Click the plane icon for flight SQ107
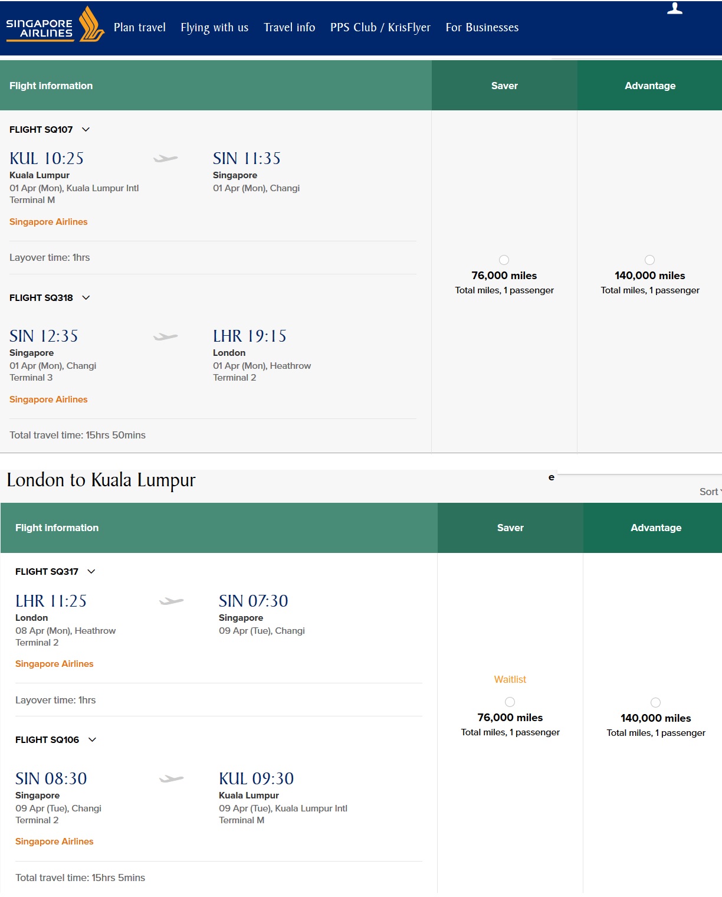Screen dimensions: 722x897 click(x=165, y=158)
